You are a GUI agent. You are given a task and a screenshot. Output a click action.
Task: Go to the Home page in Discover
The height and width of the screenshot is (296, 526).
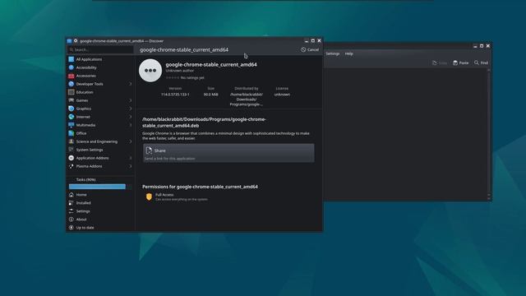(100, 195)
